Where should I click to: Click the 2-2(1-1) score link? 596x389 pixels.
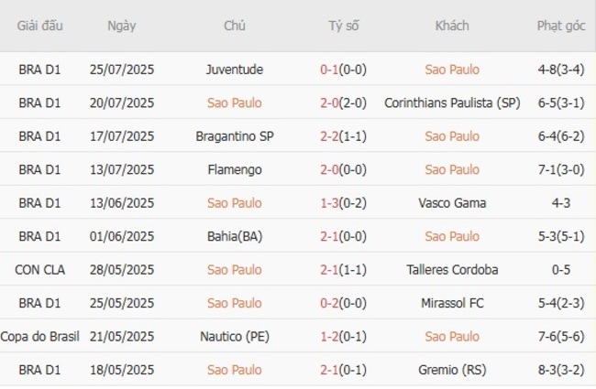click(344, 136)
